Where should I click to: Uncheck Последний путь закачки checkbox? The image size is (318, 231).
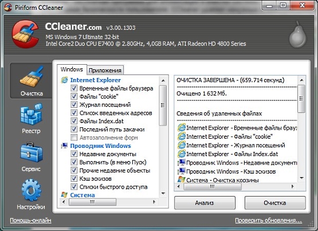(74, 129)
